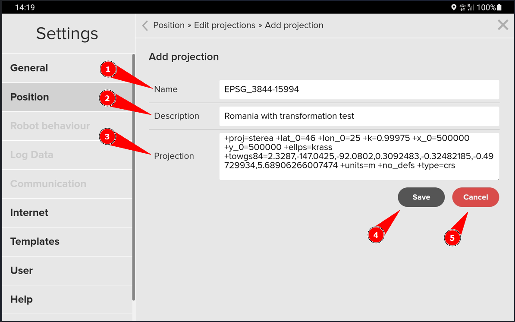
Task: Click red annotation marker number 5
Action: (x=452, y=238)
